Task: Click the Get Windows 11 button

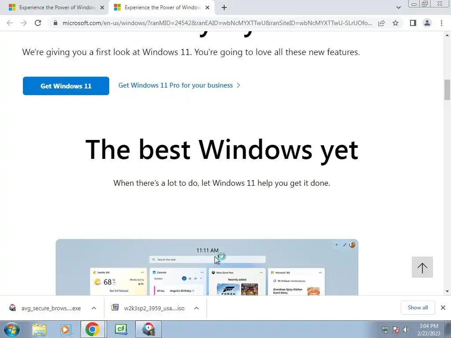Action: tap(66, 86)
